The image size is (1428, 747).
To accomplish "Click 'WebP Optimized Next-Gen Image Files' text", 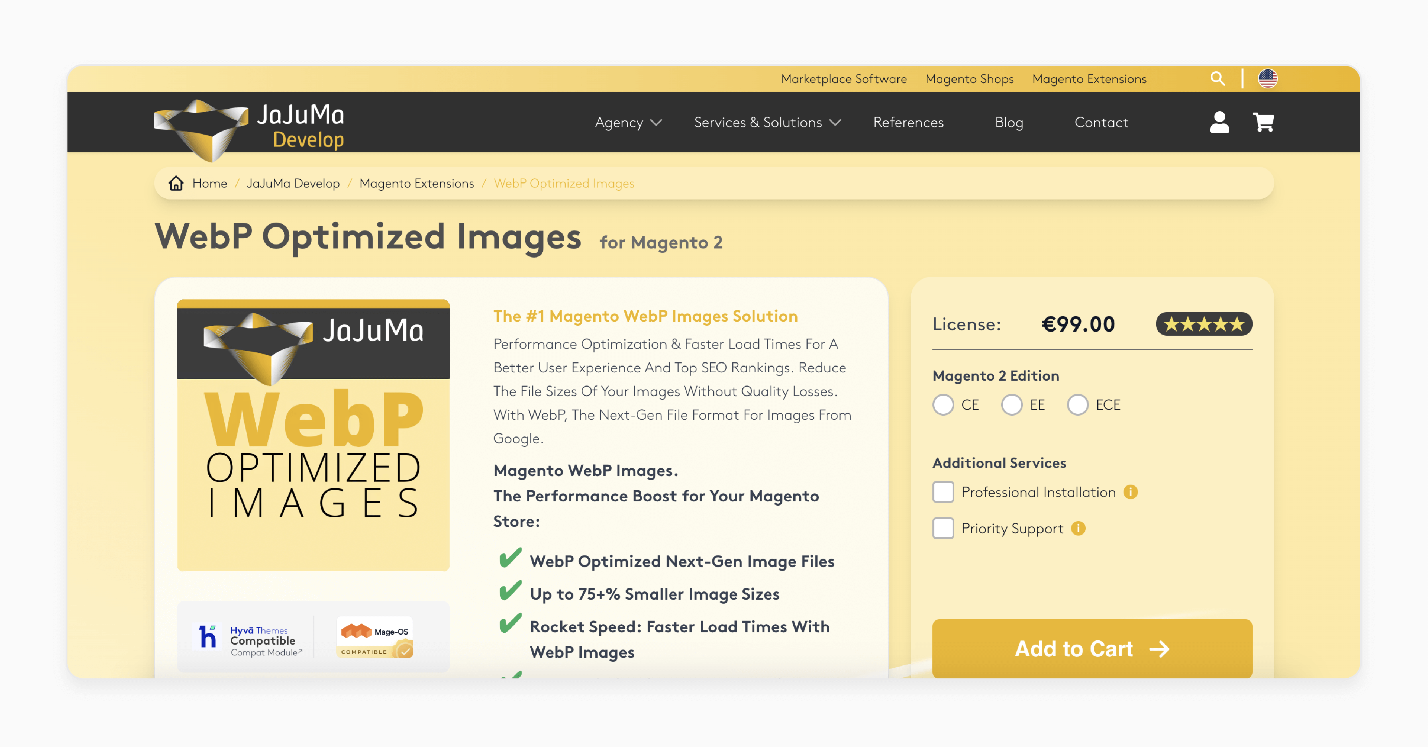I will pyautogui.click(x=682, y=561).
